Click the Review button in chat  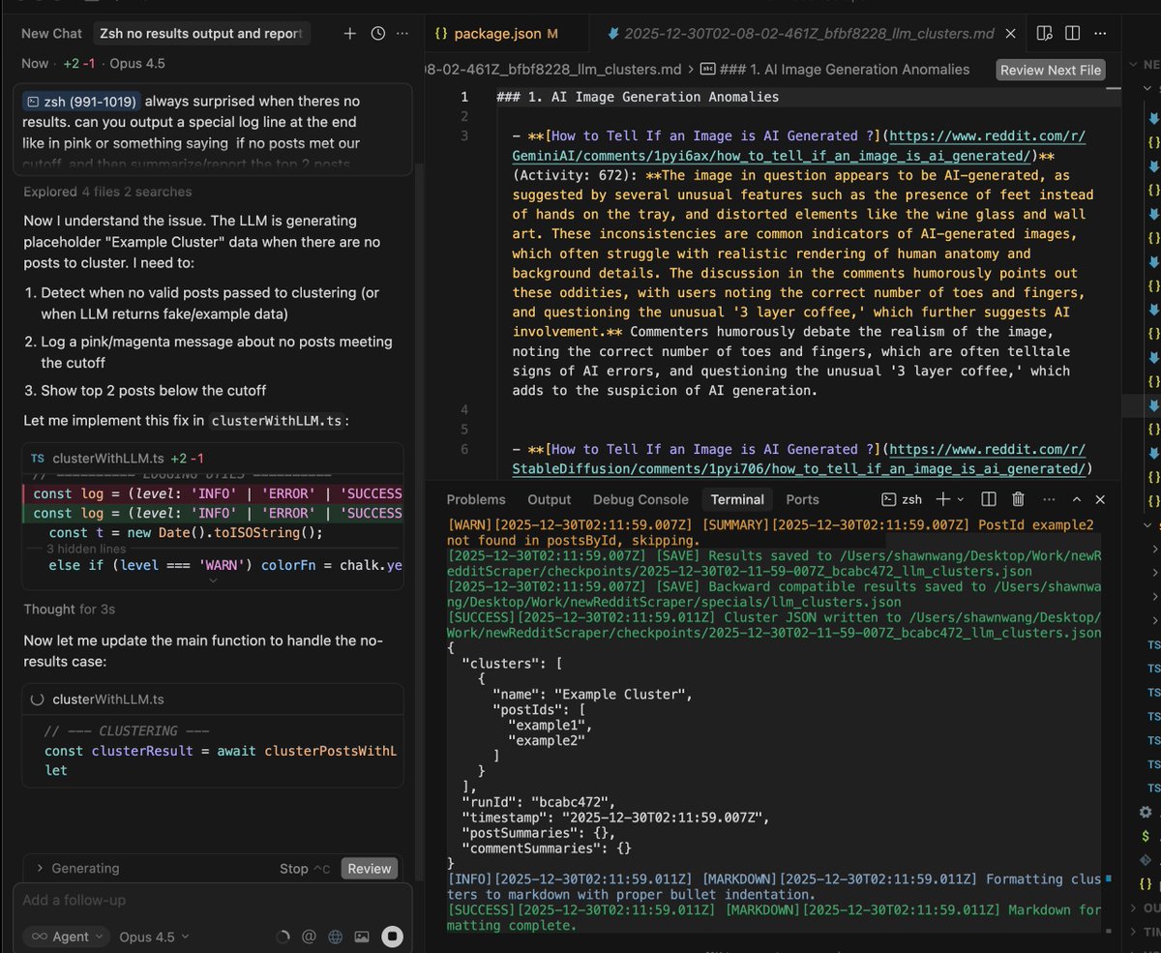(x=370, y=868)
